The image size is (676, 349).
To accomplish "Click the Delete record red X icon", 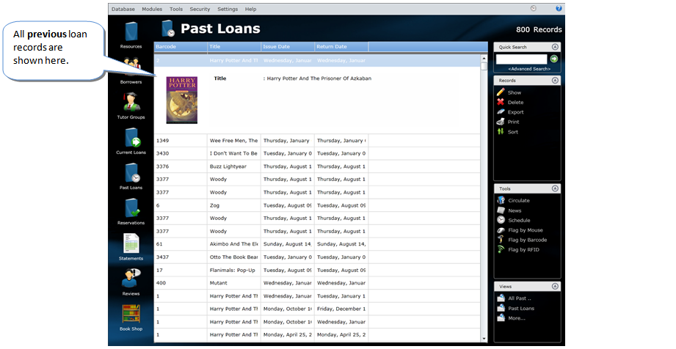I will click(501, 102).
